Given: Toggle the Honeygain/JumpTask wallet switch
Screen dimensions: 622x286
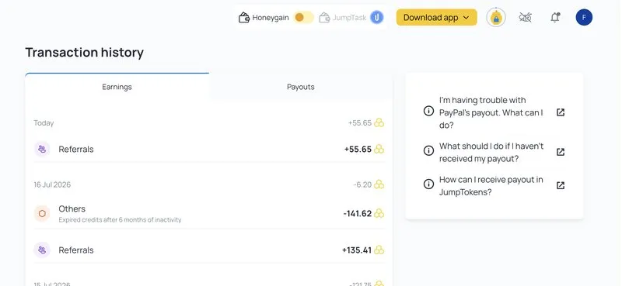Looking at the screenshot, I should click(303, 17).
